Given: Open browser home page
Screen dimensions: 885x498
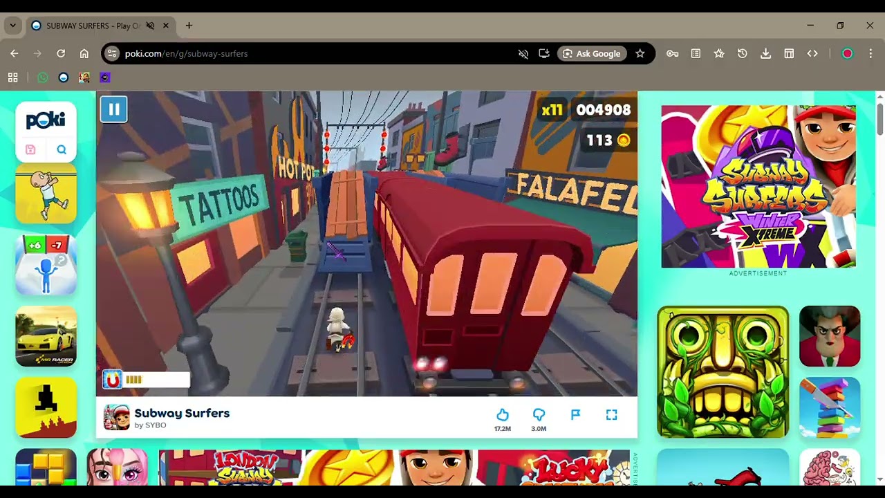Looking at the screenshot, I should [84, 53].
